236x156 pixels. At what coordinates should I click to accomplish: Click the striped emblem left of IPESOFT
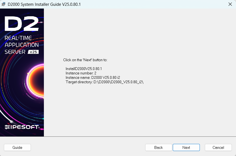pos(7,127)
